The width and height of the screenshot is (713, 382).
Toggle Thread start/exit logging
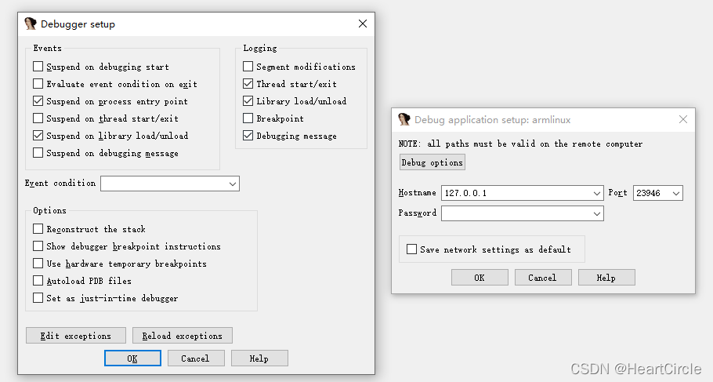point(248,84)
